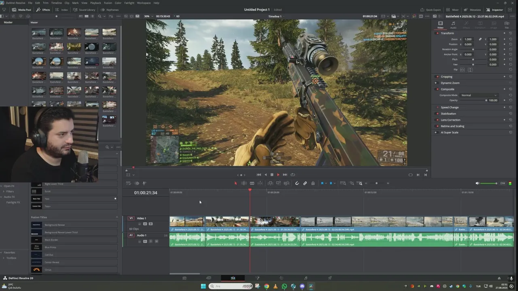
Task: Open the Color menu
Action: pos(118,3)
